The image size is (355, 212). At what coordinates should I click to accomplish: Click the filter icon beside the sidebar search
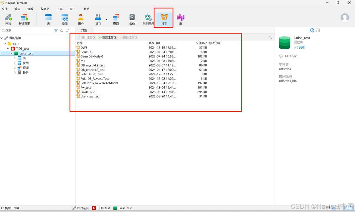coord(56,30)
